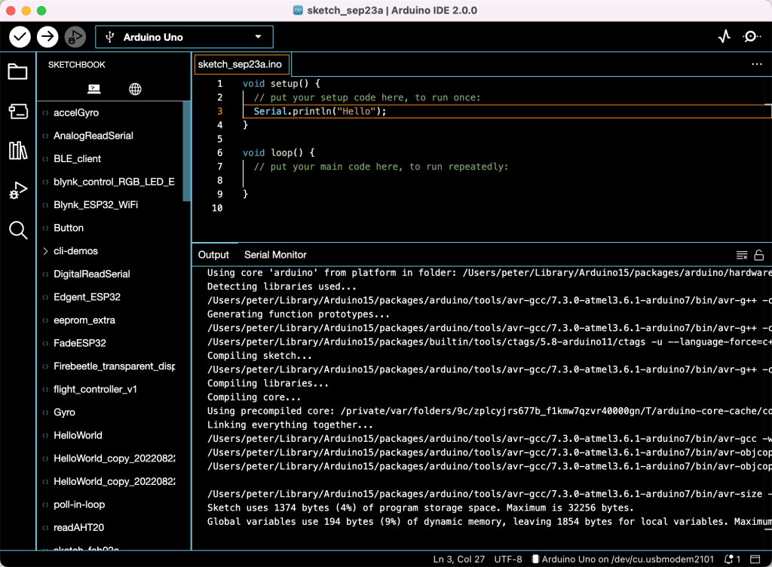Select the sketch_sep23a.ino editor tab
Viewport: 772px width, 567px height.
click(x=242, y=65)
